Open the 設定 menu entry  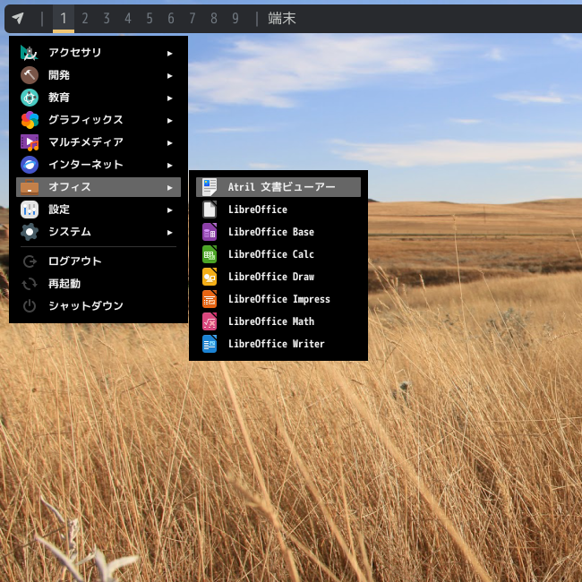click(98, 210)
